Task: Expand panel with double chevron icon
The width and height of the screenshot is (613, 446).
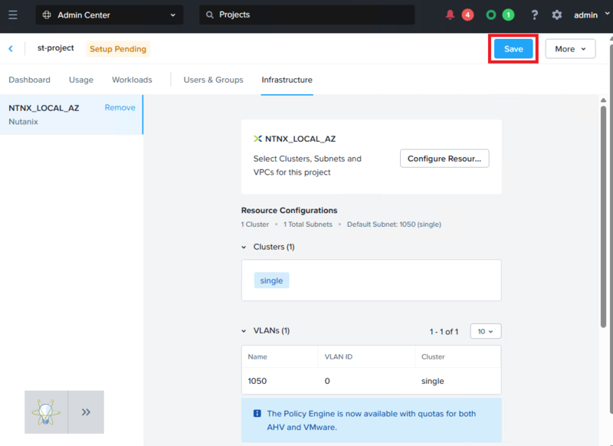Action: point(86,412)
